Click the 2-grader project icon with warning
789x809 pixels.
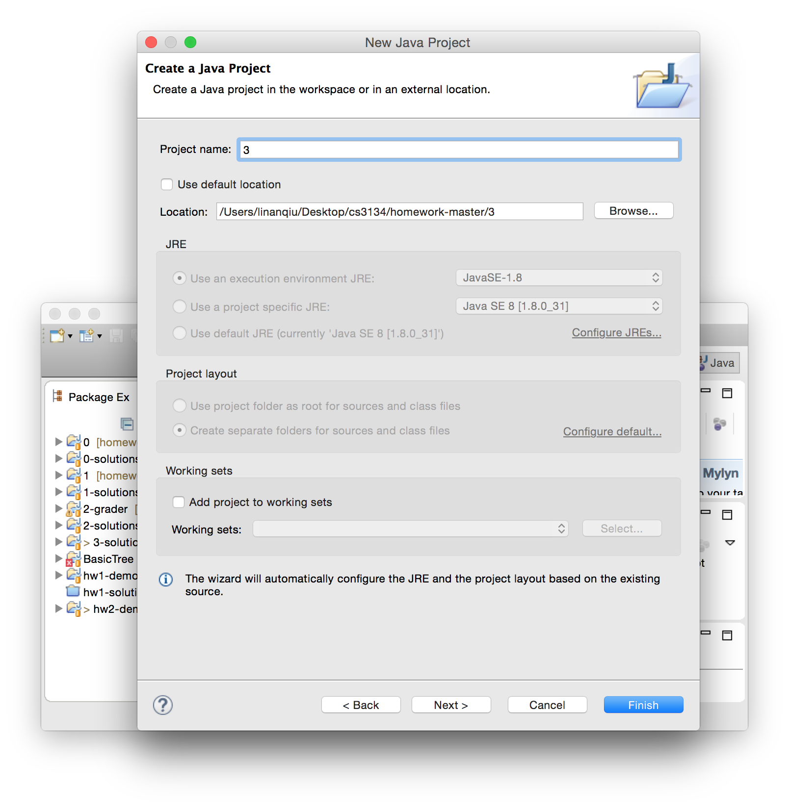(x=73, y=509)
